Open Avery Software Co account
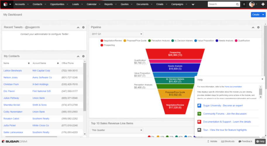This screenshot has height=146, width=267. tap(42, 77)
